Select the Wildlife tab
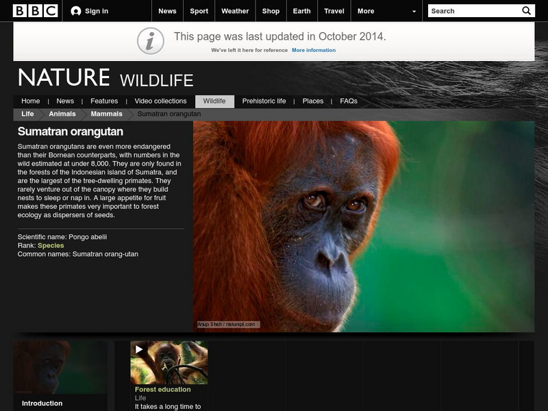 (214, 101)
